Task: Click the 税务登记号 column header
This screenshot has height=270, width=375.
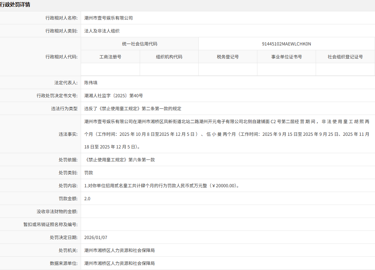Action: click(x=228, y=57)
